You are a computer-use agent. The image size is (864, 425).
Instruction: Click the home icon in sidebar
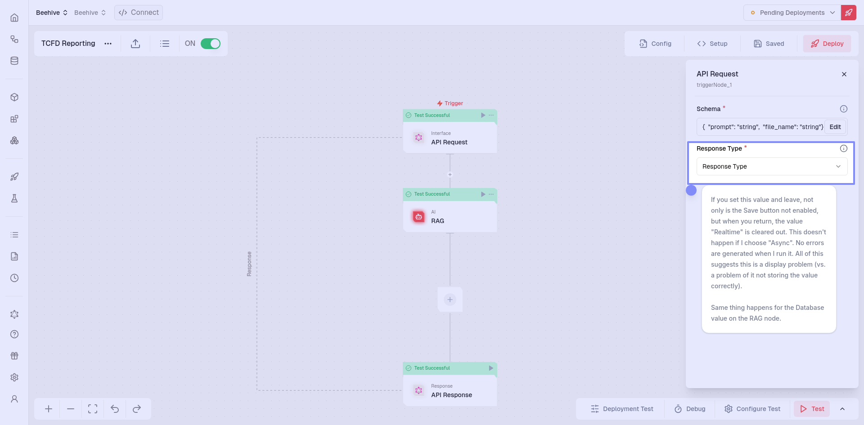click(14, 18)
